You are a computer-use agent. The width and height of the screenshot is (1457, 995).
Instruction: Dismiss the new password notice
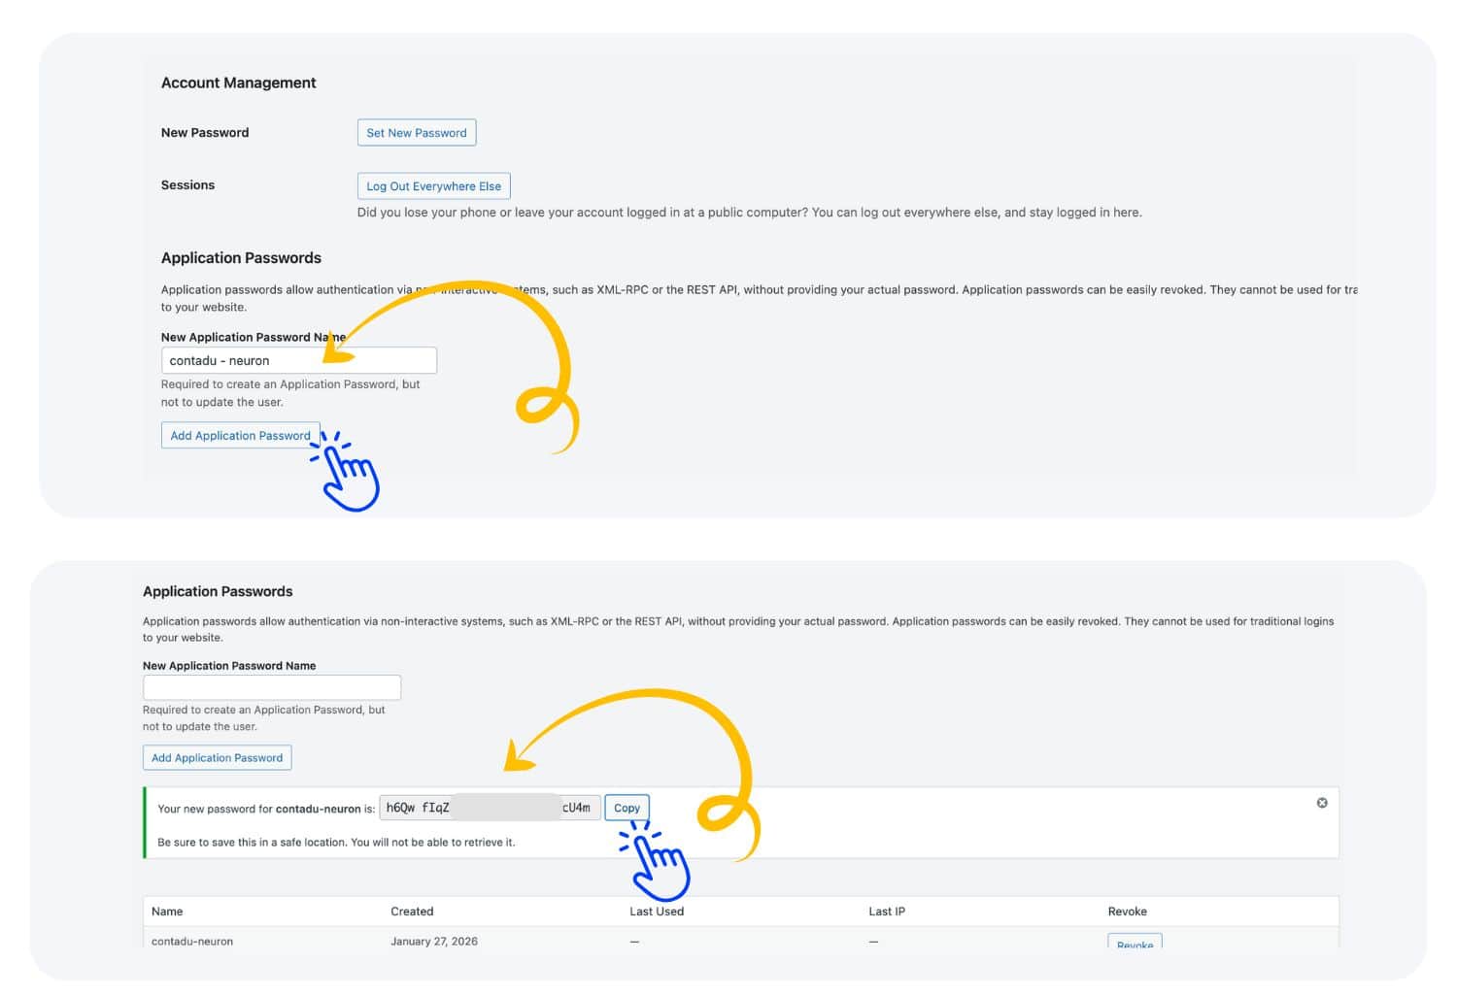click(1321, 803)
